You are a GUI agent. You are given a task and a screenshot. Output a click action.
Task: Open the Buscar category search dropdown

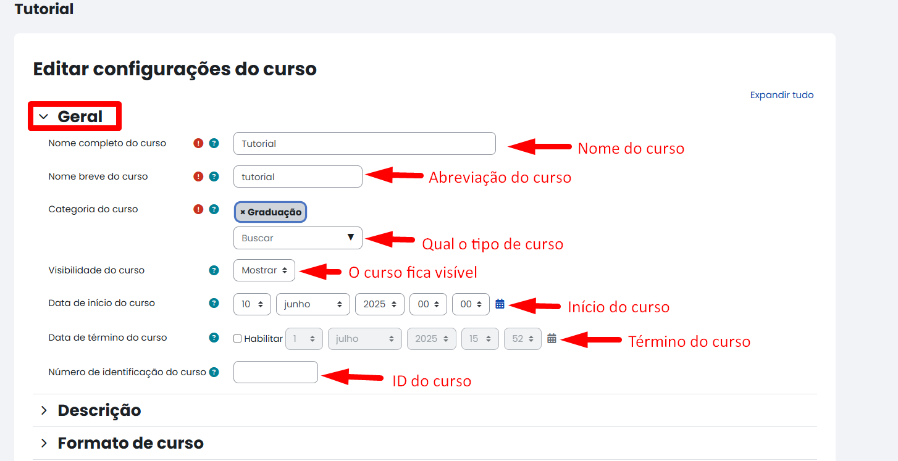(298, 238)
